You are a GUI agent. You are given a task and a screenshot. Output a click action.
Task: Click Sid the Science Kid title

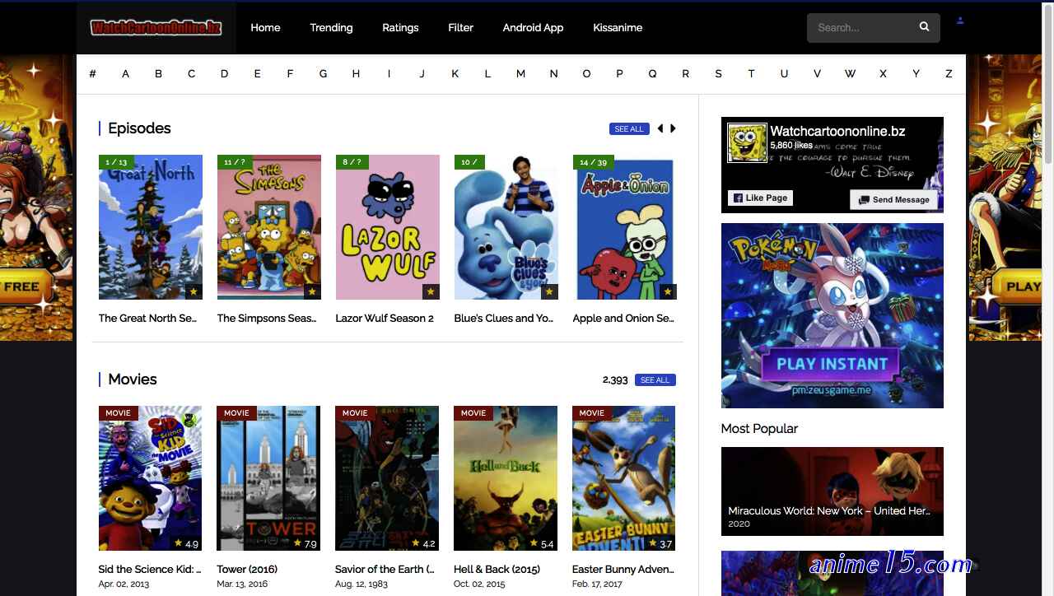click(x=150, y=570)
